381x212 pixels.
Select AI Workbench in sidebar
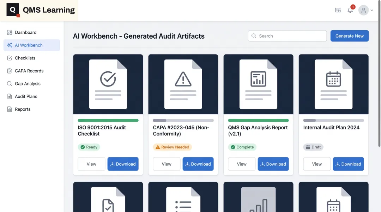point(32,45)
